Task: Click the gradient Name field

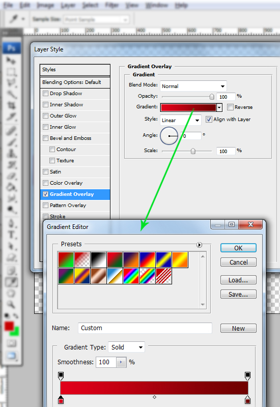Action: [145, 328]
